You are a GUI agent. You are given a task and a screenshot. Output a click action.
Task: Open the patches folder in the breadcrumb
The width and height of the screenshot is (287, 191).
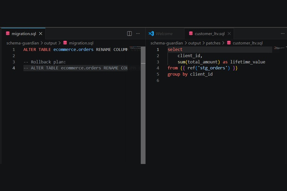point(213,43)
